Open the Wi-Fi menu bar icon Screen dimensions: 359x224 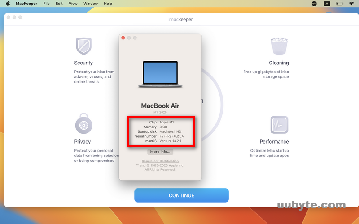(x=351, y=4)
